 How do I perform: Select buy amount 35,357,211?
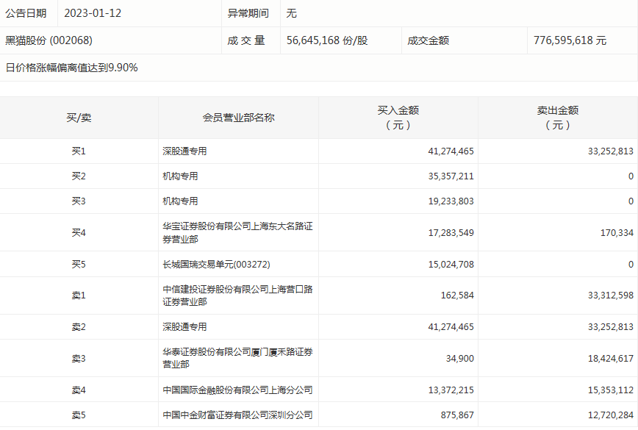point(451,176)
